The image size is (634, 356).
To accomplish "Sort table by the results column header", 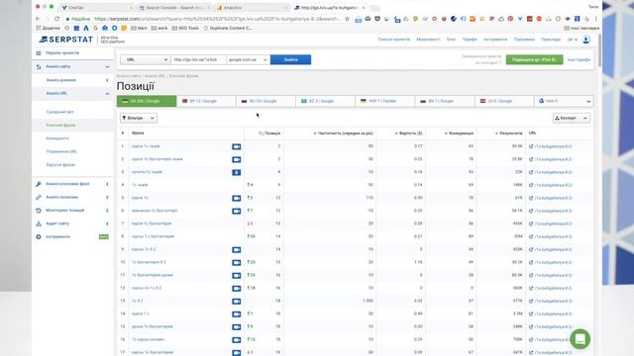I will [509, 133].
